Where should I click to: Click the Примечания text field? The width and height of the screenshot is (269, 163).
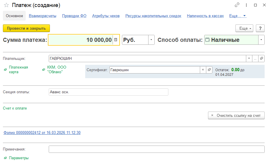156,149
